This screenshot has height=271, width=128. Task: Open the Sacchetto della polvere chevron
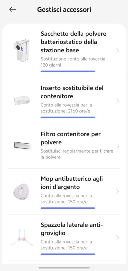(117, 51)
